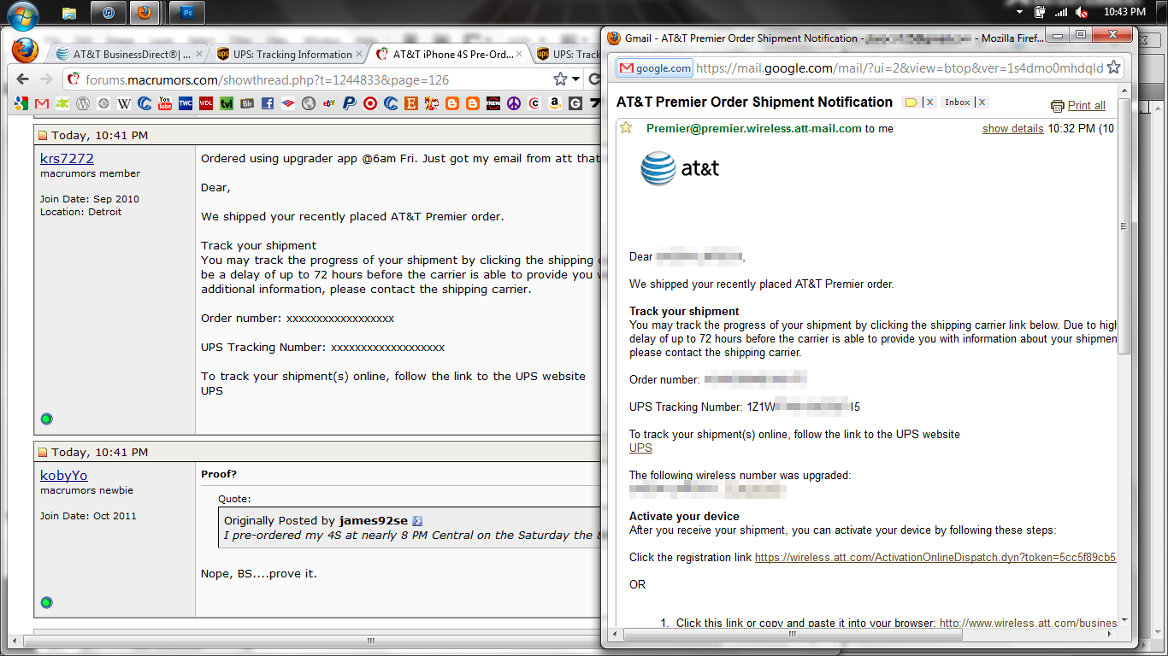Image resolution: width=1168 pixels, height=656 pixels.
Task: Open the YouTube bookmark icon
Action: point(165,103)
